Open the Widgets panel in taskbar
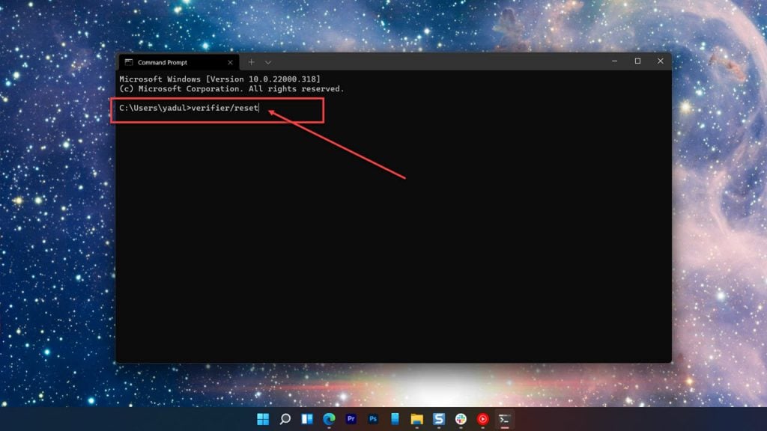Image resolution: width=767 pixels, height=431 pixels. (306, 419)
